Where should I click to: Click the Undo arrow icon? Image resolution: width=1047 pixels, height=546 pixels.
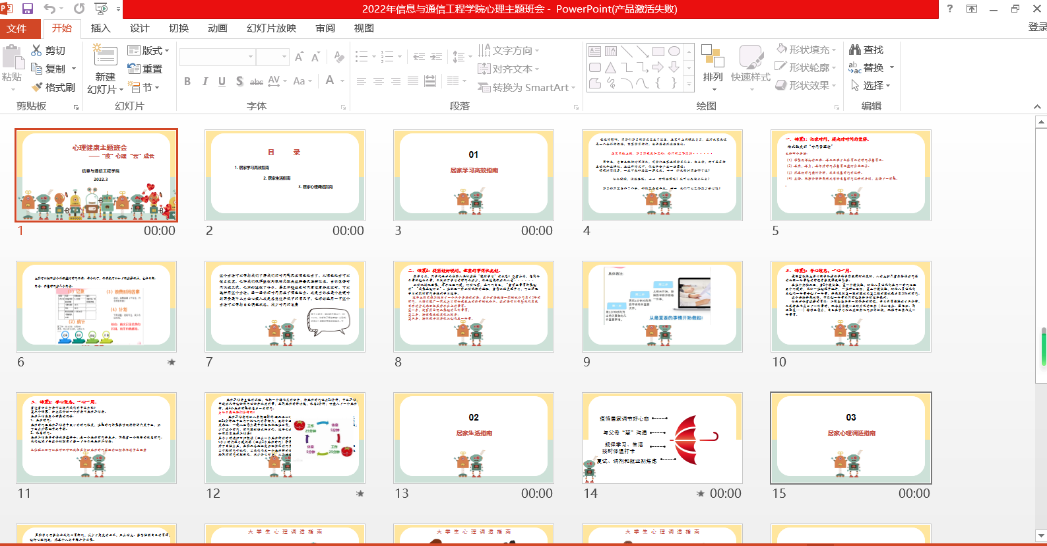pos(49,9)
